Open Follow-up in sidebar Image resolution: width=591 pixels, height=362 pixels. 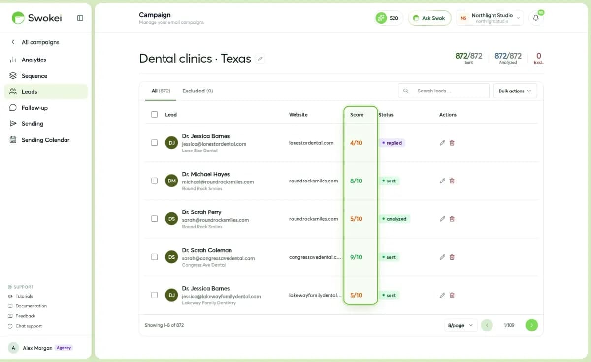coord(46,108)
